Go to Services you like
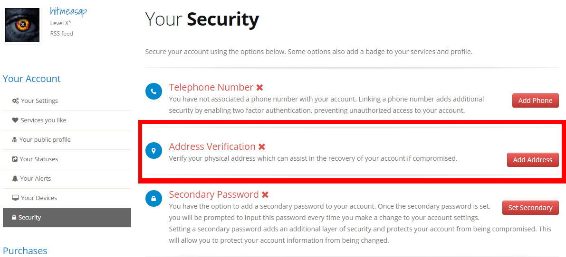Viewport: 566px width, 257px height. point(43,120)
